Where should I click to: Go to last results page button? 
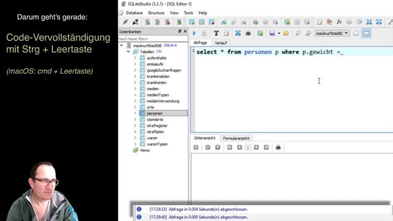tap(266, 147)
